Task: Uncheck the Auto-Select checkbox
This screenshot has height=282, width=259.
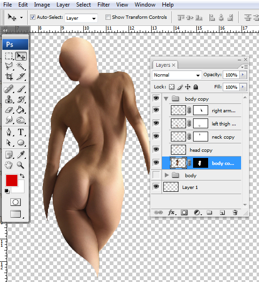Action: click(32, 17)
